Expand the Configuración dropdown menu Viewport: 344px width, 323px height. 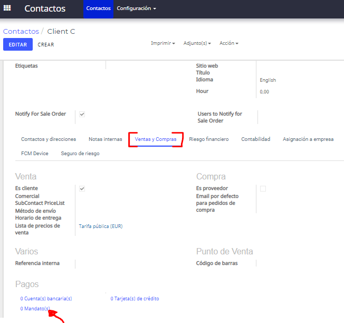136,8
